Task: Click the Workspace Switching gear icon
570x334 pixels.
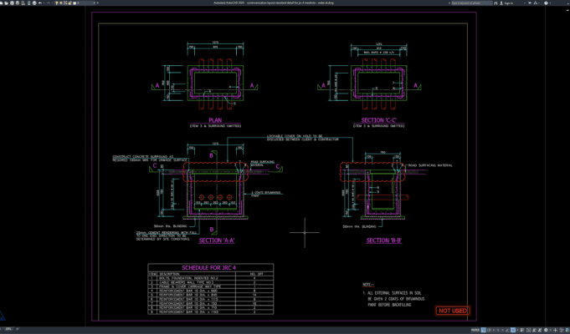Action: 546,330
